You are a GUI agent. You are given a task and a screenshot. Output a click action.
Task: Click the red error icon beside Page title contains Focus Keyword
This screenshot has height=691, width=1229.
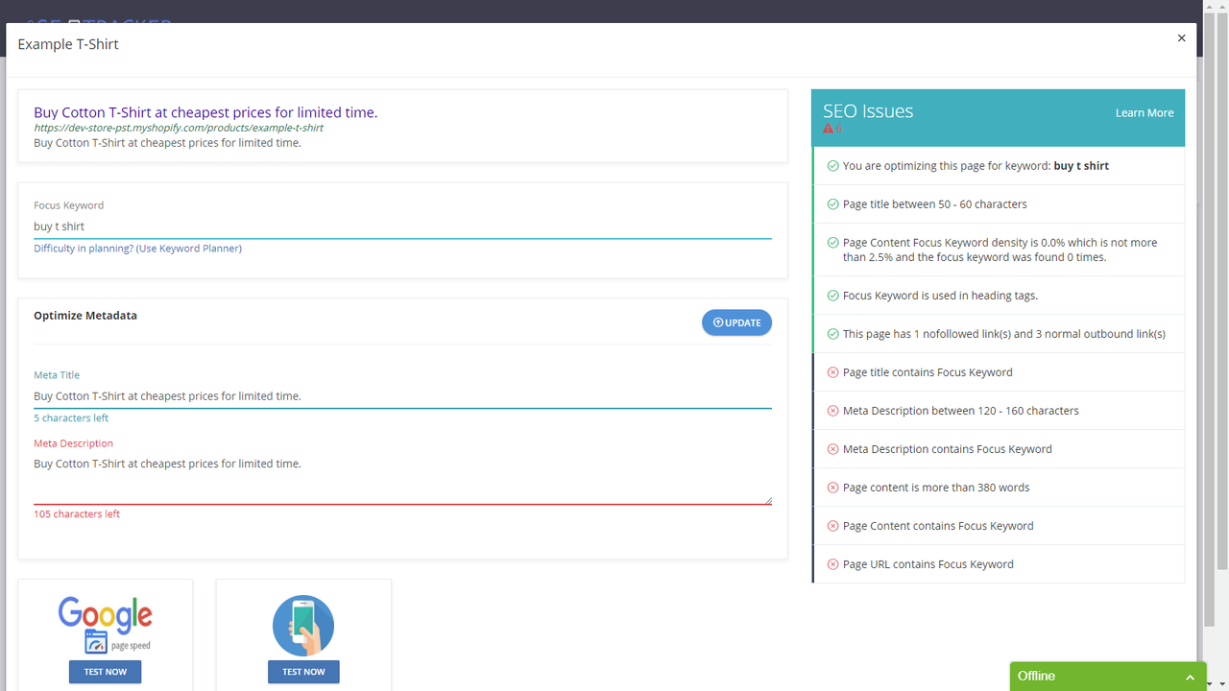click(831, 371)
